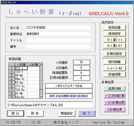Click the 終了 exit button
Image resolution: width=134 pixels, height=126 pixels.
pos(87,114)
